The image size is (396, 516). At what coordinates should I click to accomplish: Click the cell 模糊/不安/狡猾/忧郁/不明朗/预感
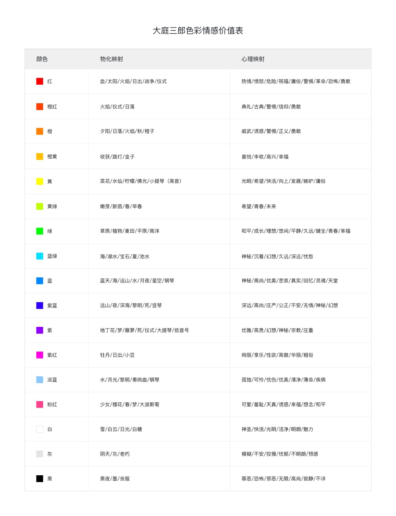click(300, 454)
